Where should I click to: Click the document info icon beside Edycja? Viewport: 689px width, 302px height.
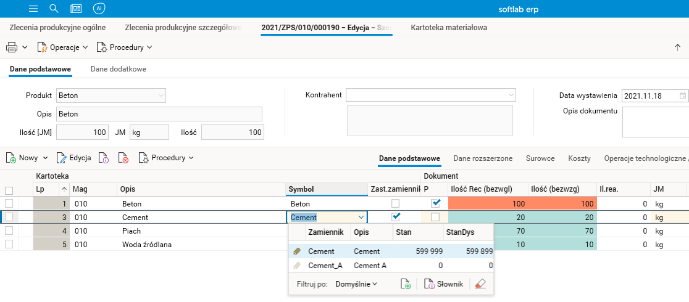pyautogui.click(x=104, y=158)
